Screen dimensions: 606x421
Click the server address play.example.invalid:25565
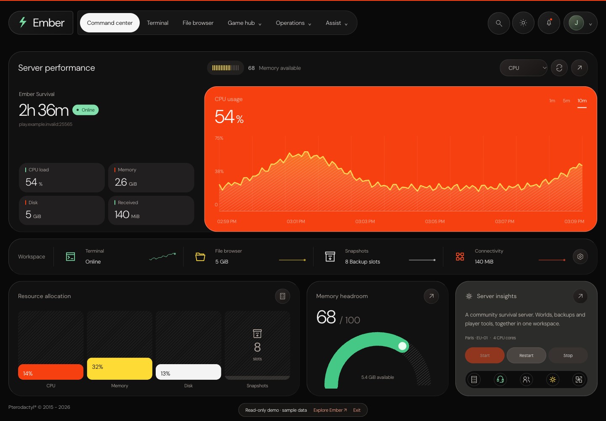pyautogui.click(x=45, y=125)
